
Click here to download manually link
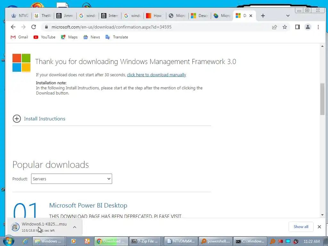(156, 75)
